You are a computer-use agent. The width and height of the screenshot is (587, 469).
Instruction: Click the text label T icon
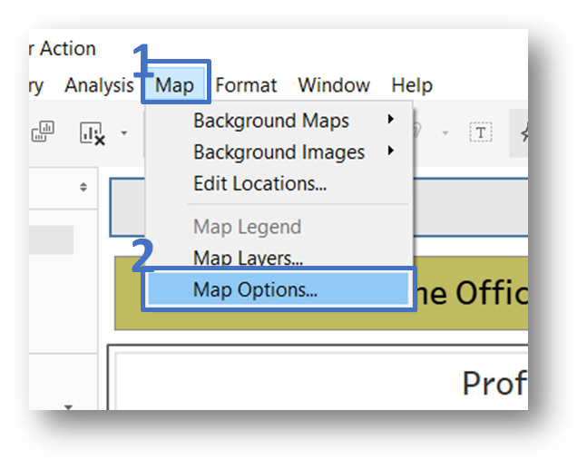click(x=481, y=132)
